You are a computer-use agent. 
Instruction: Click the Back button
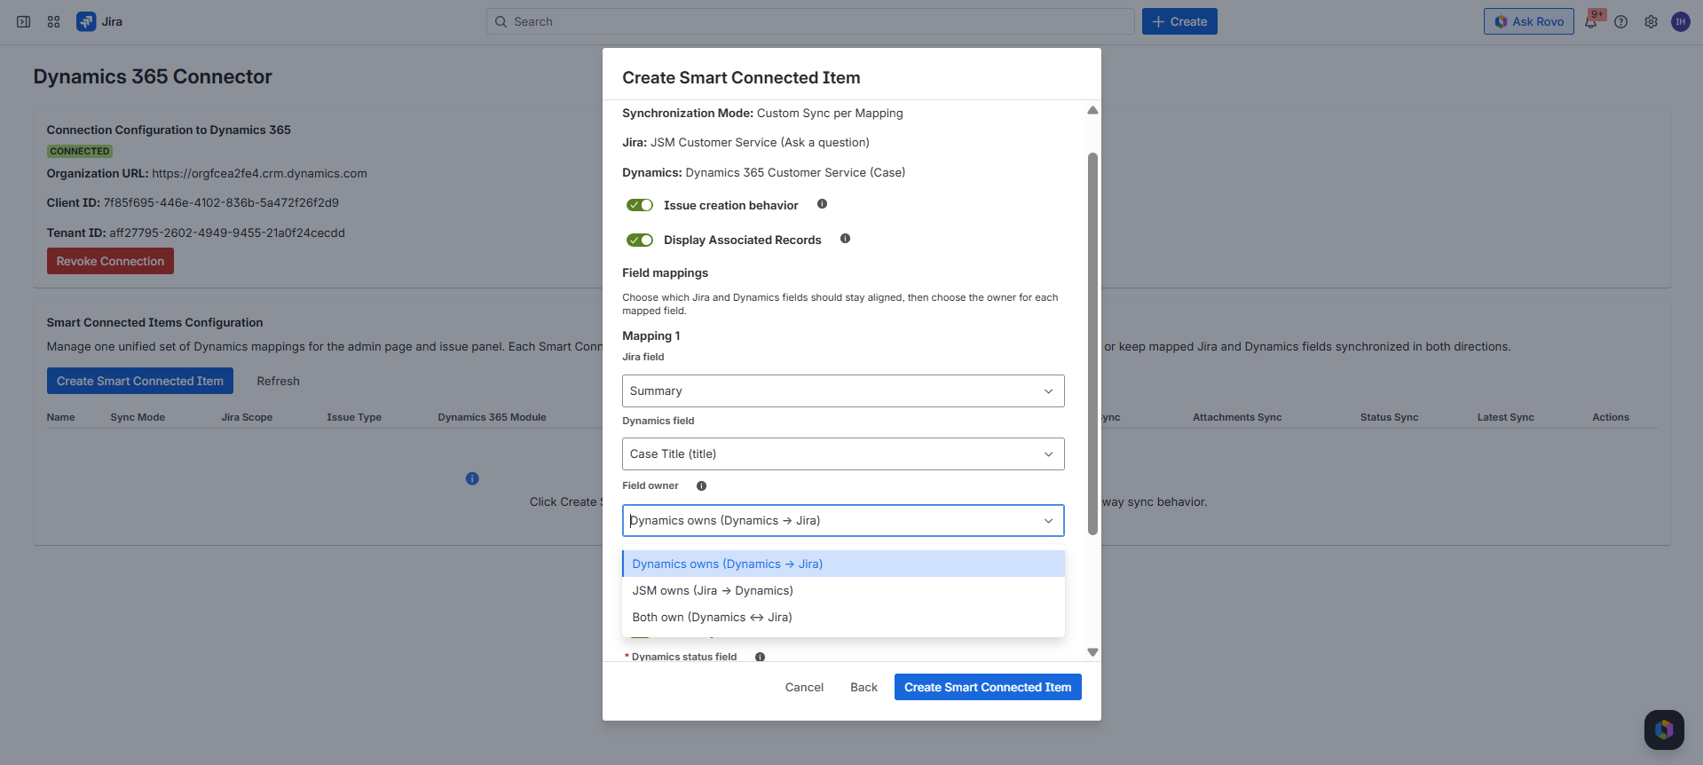coord(863,687)
